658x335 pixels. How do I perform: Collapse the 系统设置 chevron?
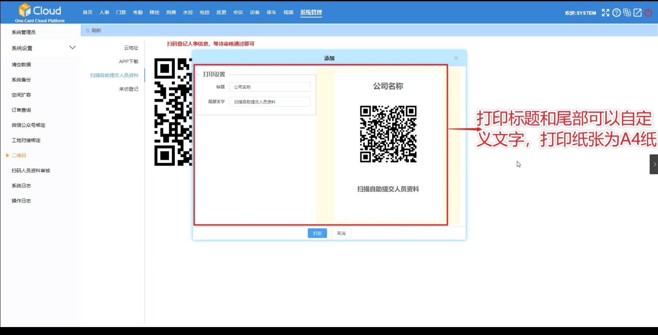coord(72,48)
